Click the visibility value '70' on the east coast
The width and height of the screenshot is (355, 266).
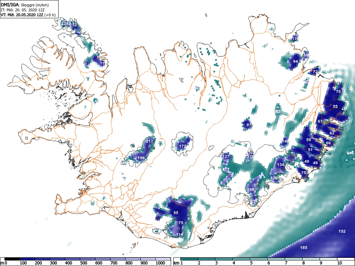point(338,92)
